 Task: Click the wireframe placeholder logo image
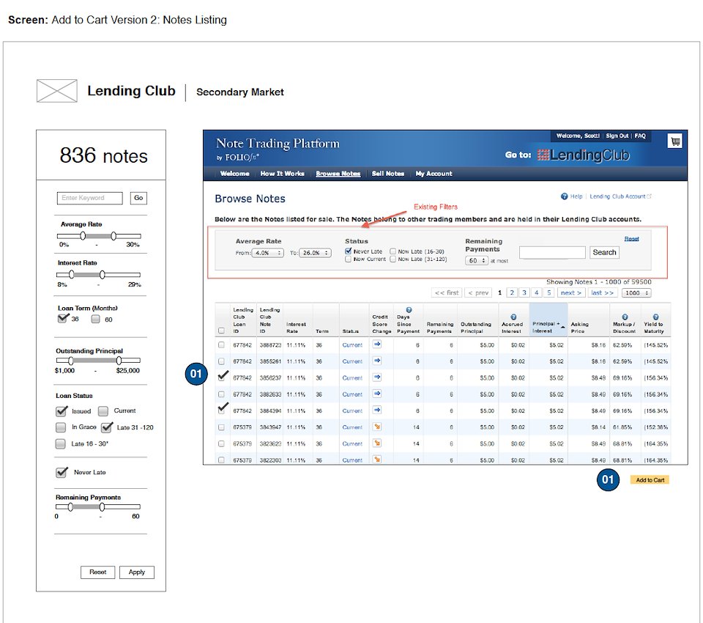(56, 91)
